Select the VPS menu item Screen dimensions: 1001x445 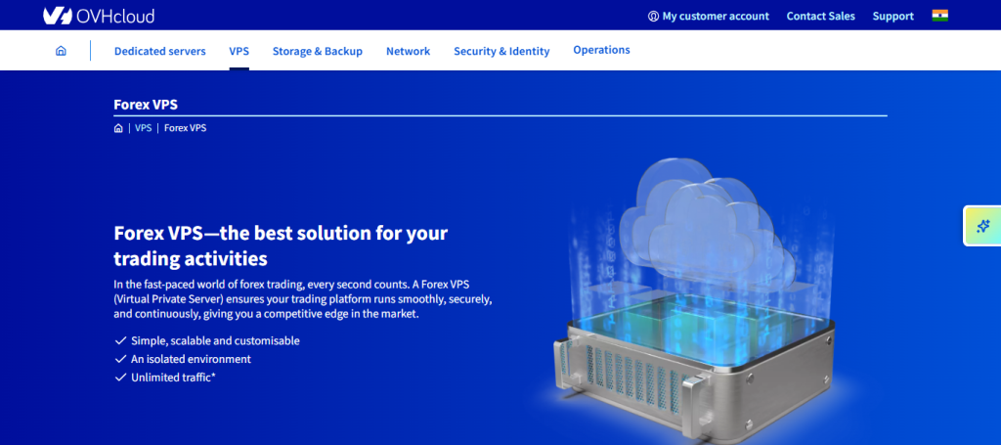tap(239, 51)
